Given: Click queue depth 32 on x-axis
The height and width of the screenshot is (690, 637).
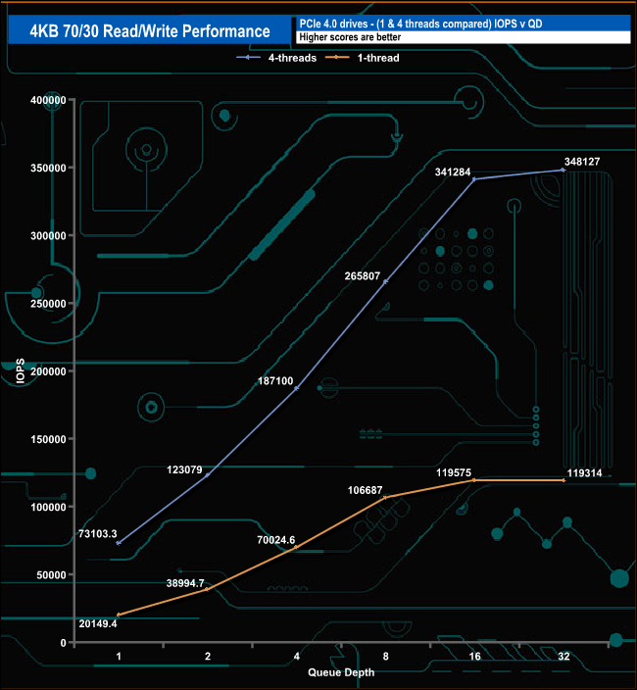Looking at the screenshot, I should pos(563,656).
